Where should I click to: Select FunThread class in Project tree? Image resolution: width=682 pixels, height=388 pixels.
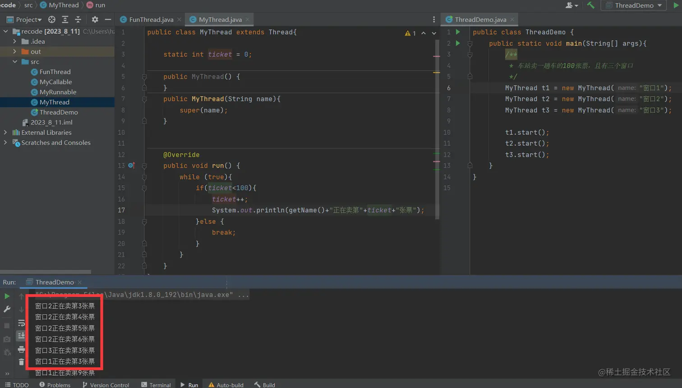tap(55, 72)
